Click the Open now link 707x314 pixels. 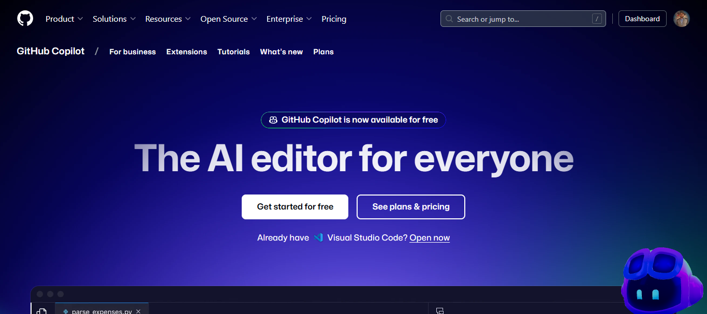point(430,238)
